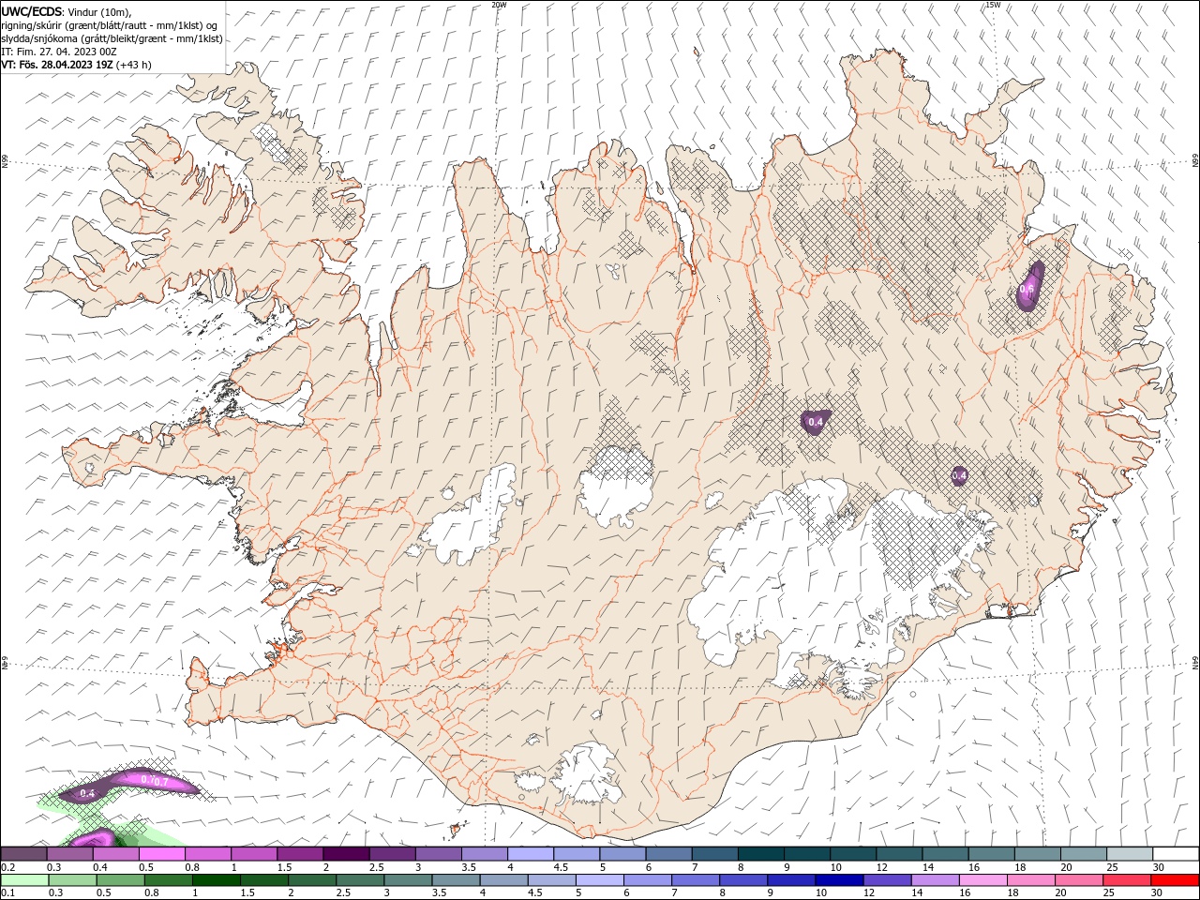Choose the upper legend swatch labeled 3.5
The width and height of the screenshot is (1200, 900).
(484, 854)
